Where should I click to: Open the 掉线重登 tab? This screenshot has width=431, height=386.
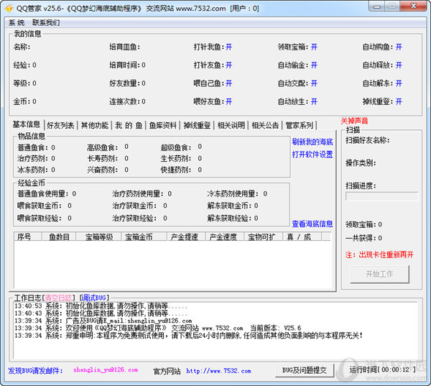click(197, 126)
